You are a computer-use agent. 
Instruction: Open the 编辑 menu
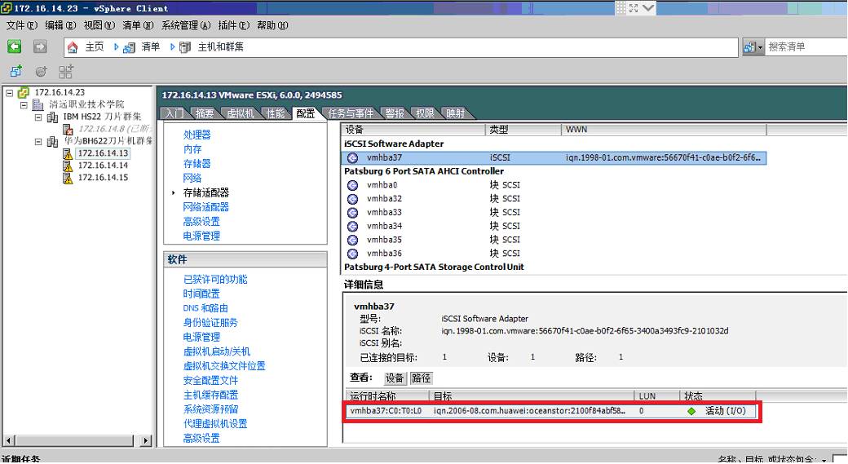coord(60,25)
